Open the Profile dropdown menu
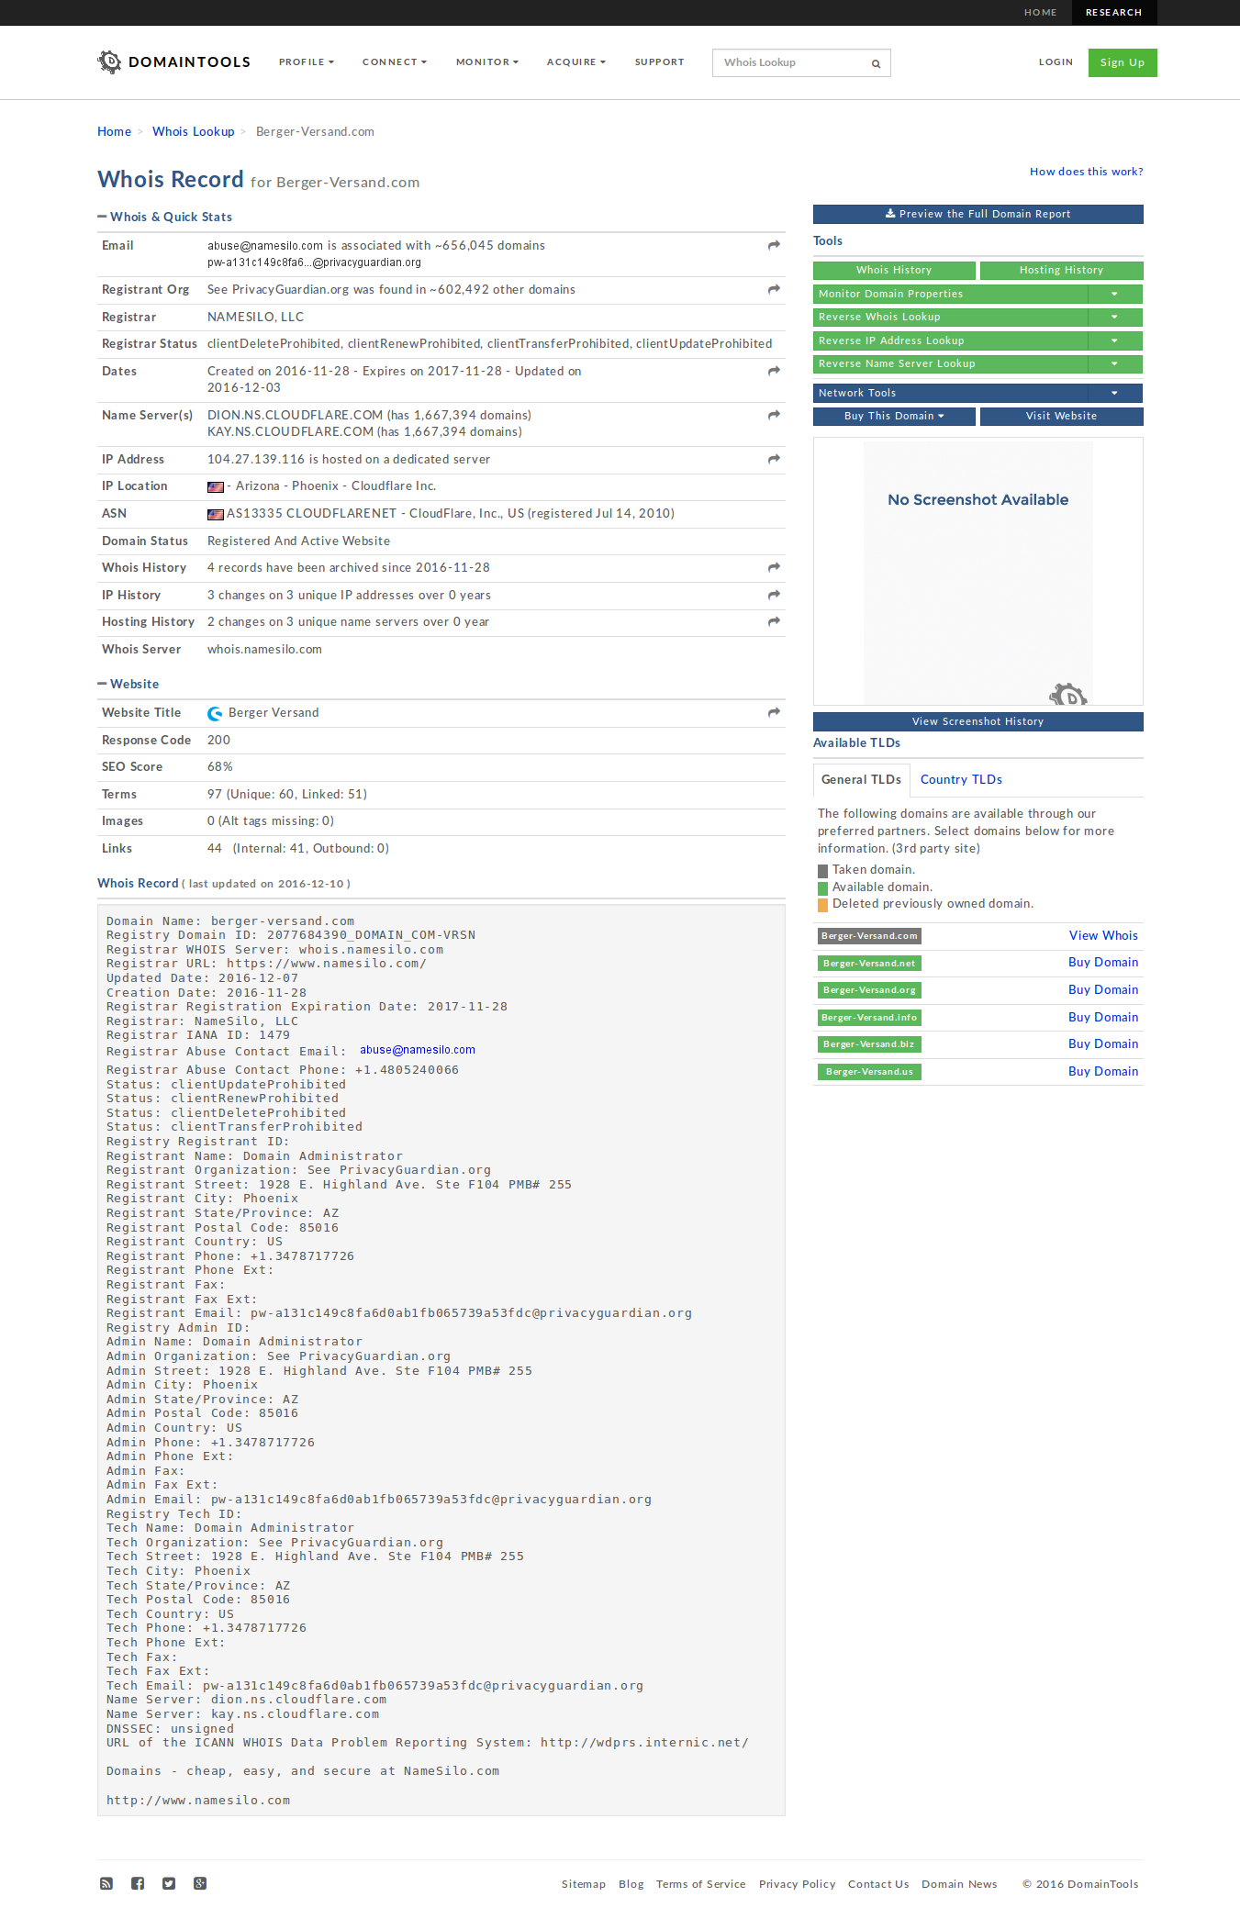 click(307, 62)
